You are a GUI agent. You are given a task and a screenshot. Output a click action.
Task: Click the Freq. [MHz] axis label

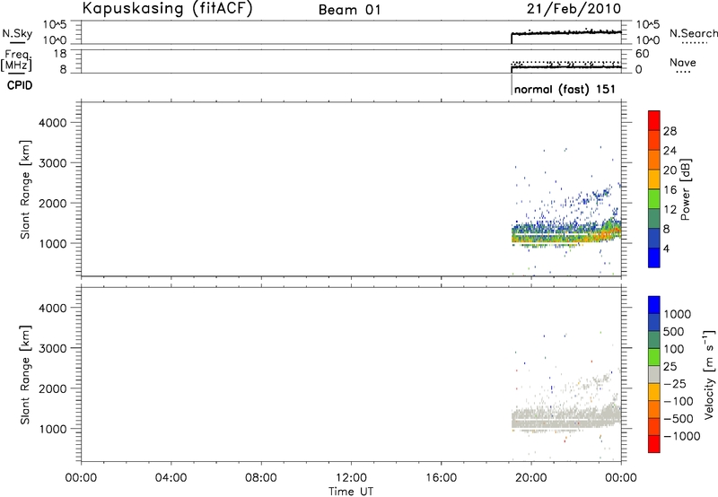16,60
